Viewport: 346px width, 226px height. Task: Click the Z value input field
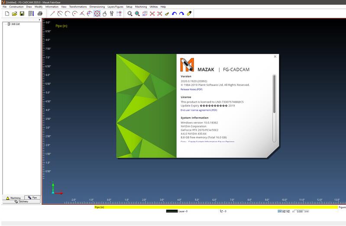pos(299,211)
